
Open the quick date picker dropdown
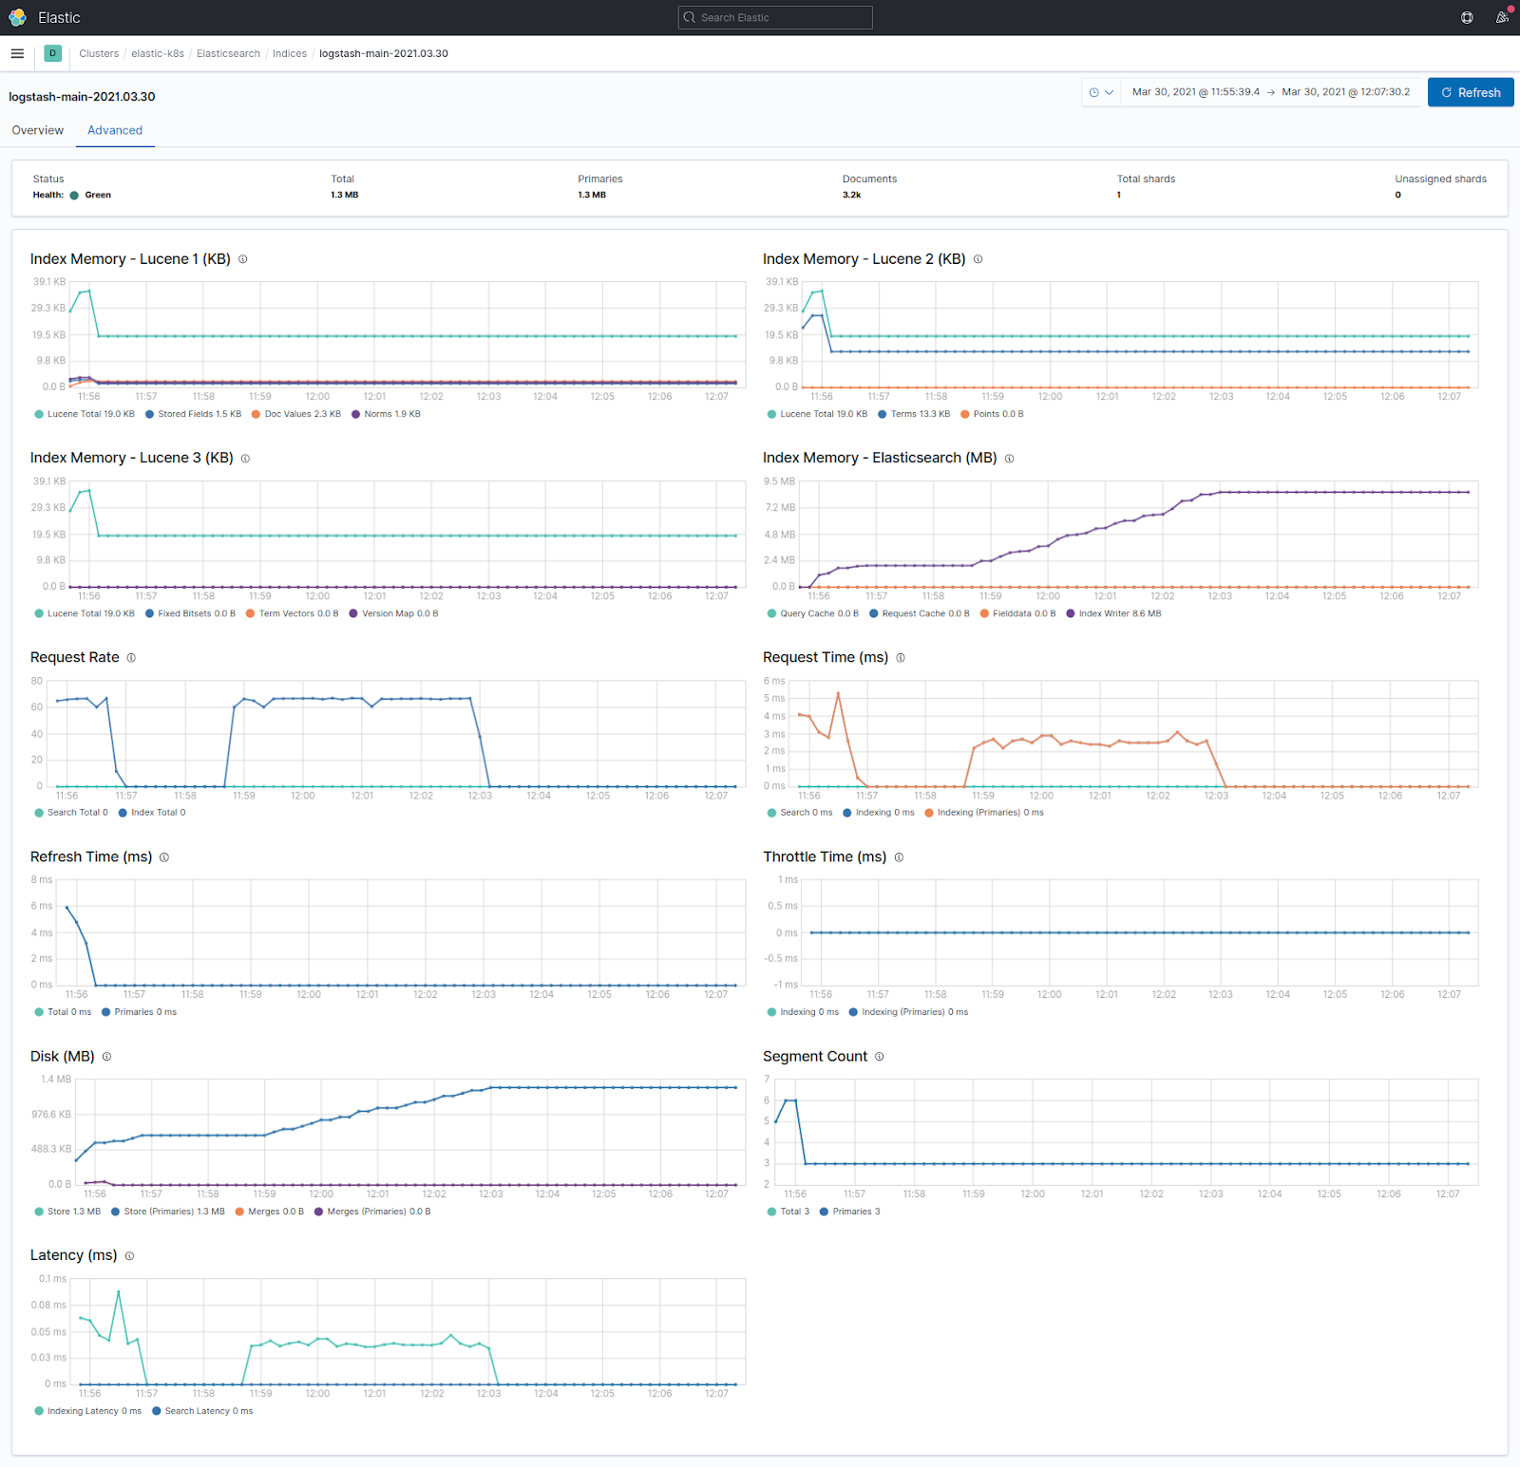click(1100, 92)
